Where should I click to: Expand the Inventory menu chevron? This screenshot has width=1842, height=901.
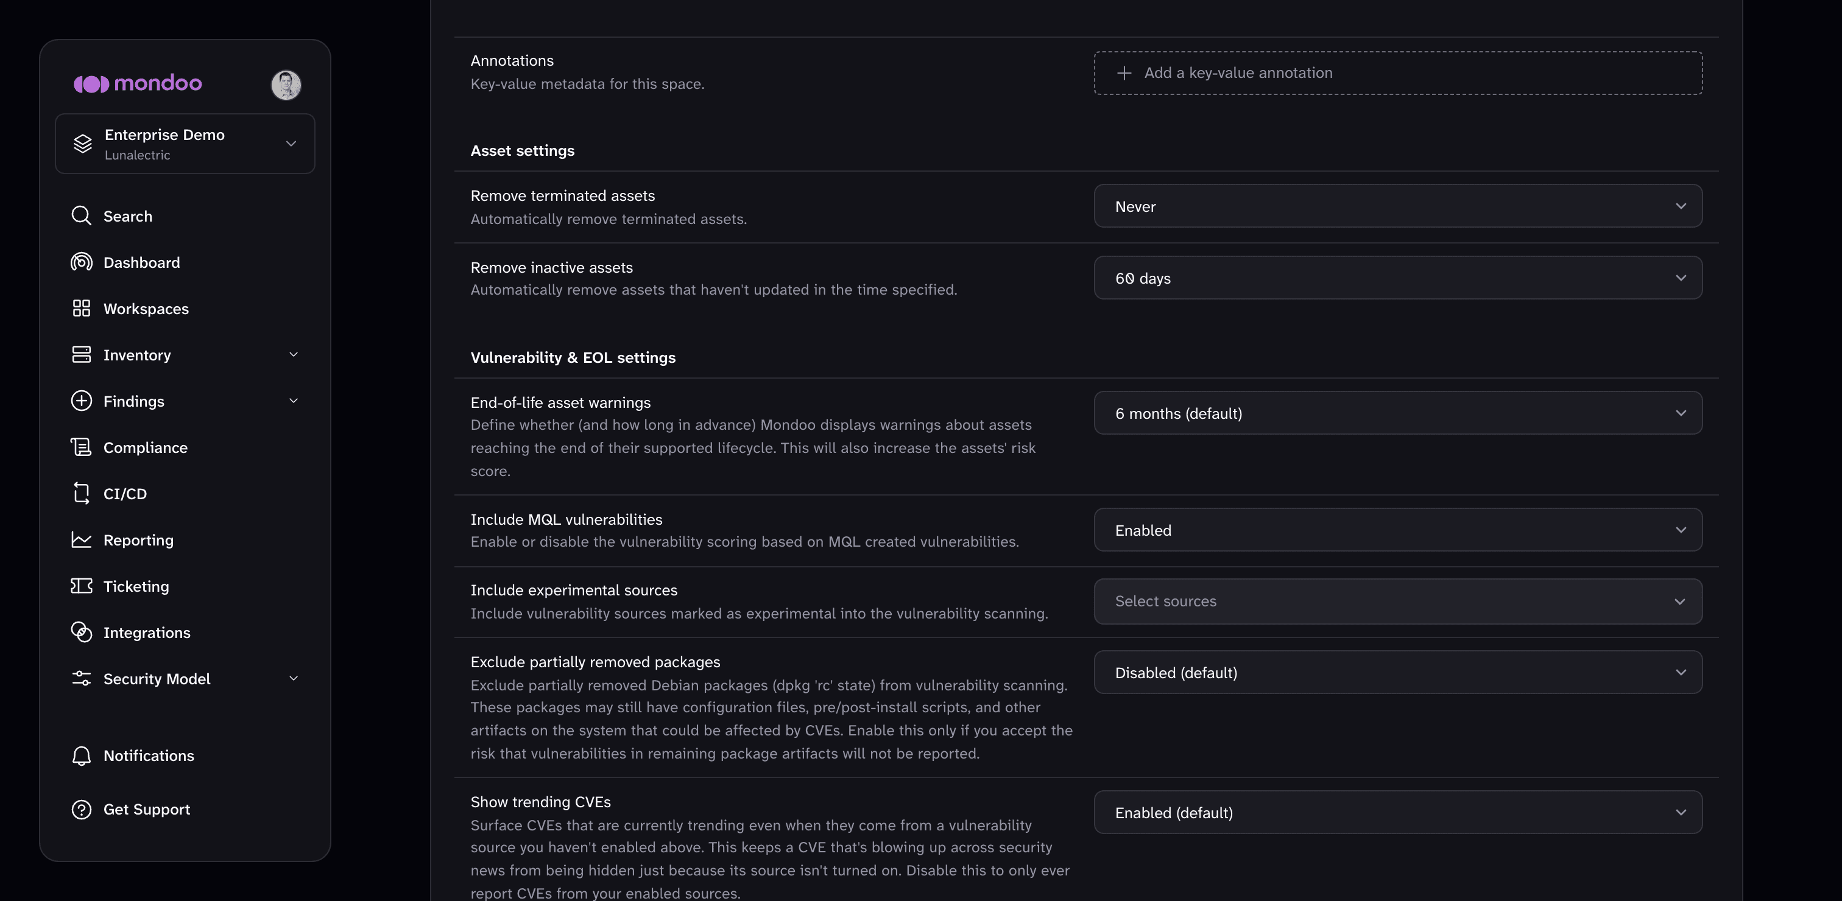(293, 354)
